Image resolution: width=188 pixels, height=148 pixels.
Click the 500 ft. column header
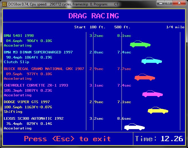point(122,27)
